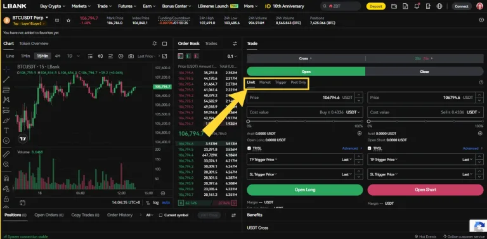The image size is (487, 239).
Task: Click the short order amount percentage slider
Action: coord(425,121)
